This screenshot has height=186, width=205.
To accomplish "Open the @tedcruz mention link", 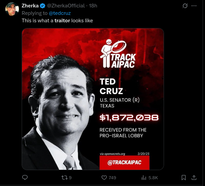I will 60,13.
